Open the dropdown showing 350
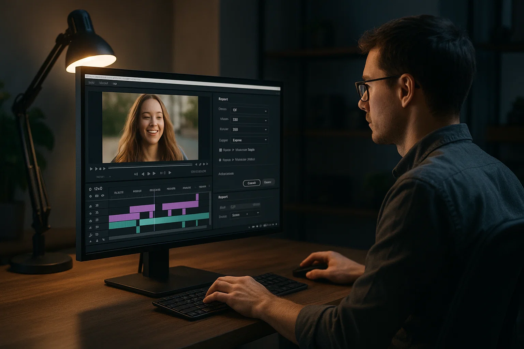The height and width of the screenshot is (349, 524). click(x=249, y=130)
